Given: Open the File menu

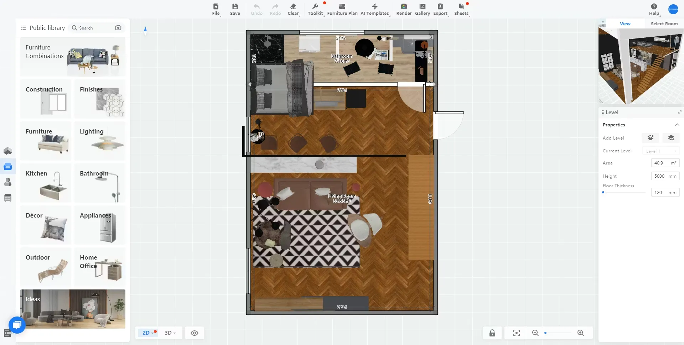Looking at the screenshot, I should (x=216, y=9).
